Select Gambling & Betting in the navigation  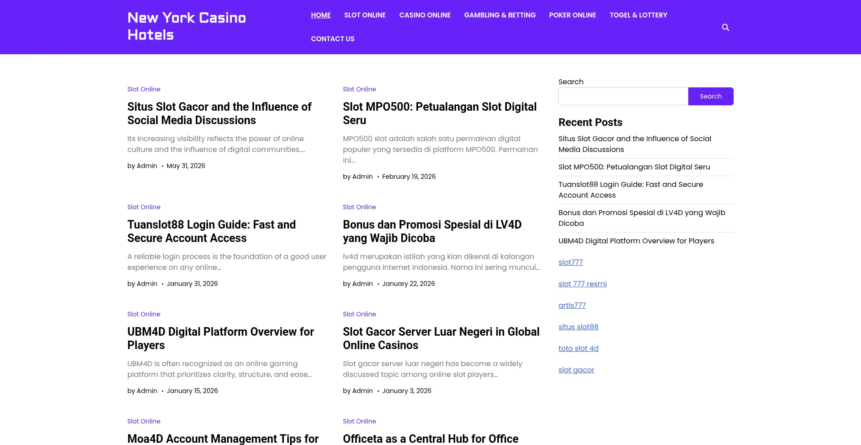[500, 15]
